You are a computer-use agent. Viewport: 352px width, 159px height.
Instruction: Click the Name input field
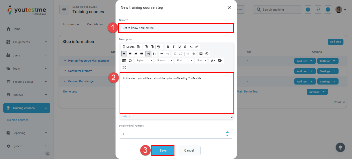[x=176, y=28]
